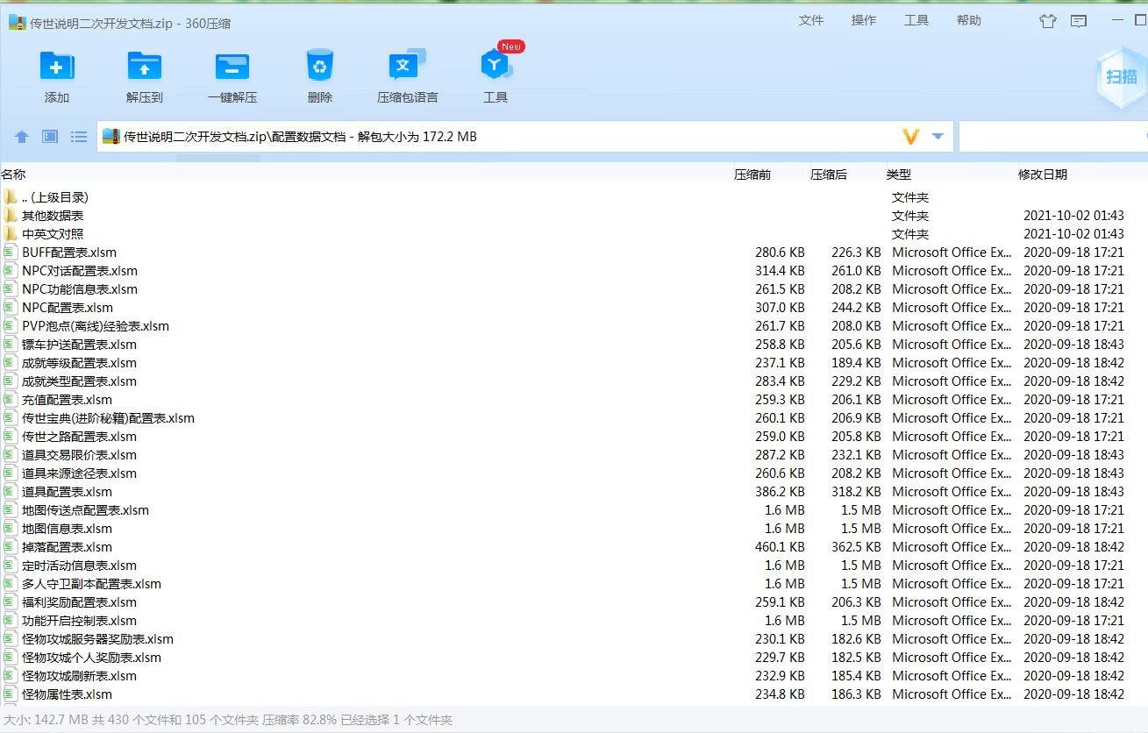Open the 文件 menu
This screenshot has width=1148, height=733.
(x=811, y=20)
